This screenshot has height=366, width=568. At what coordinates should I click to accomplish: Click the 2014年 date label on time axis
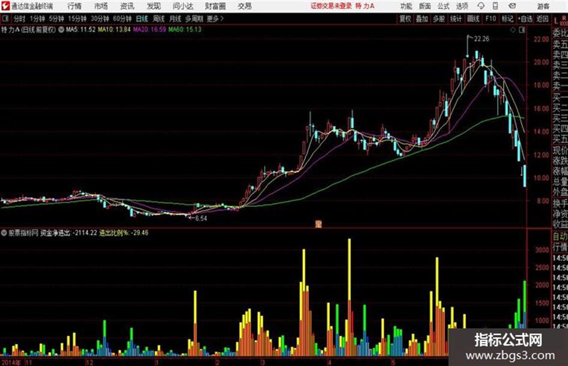tap(11, 362)
